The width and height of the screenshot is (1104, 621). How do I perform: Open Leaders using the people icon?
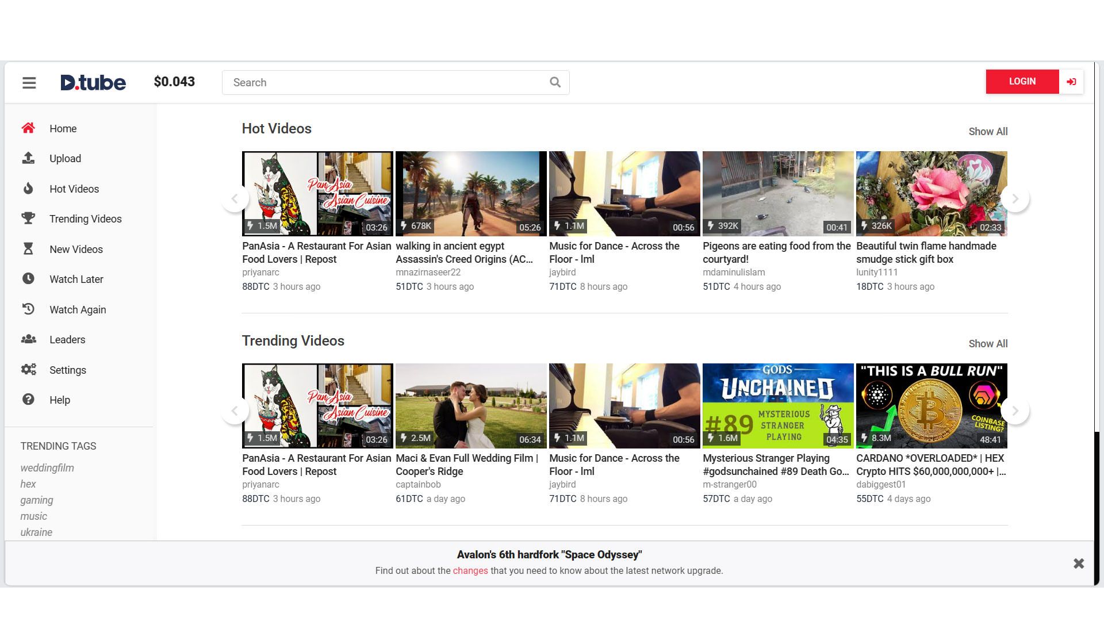[28, 339]
